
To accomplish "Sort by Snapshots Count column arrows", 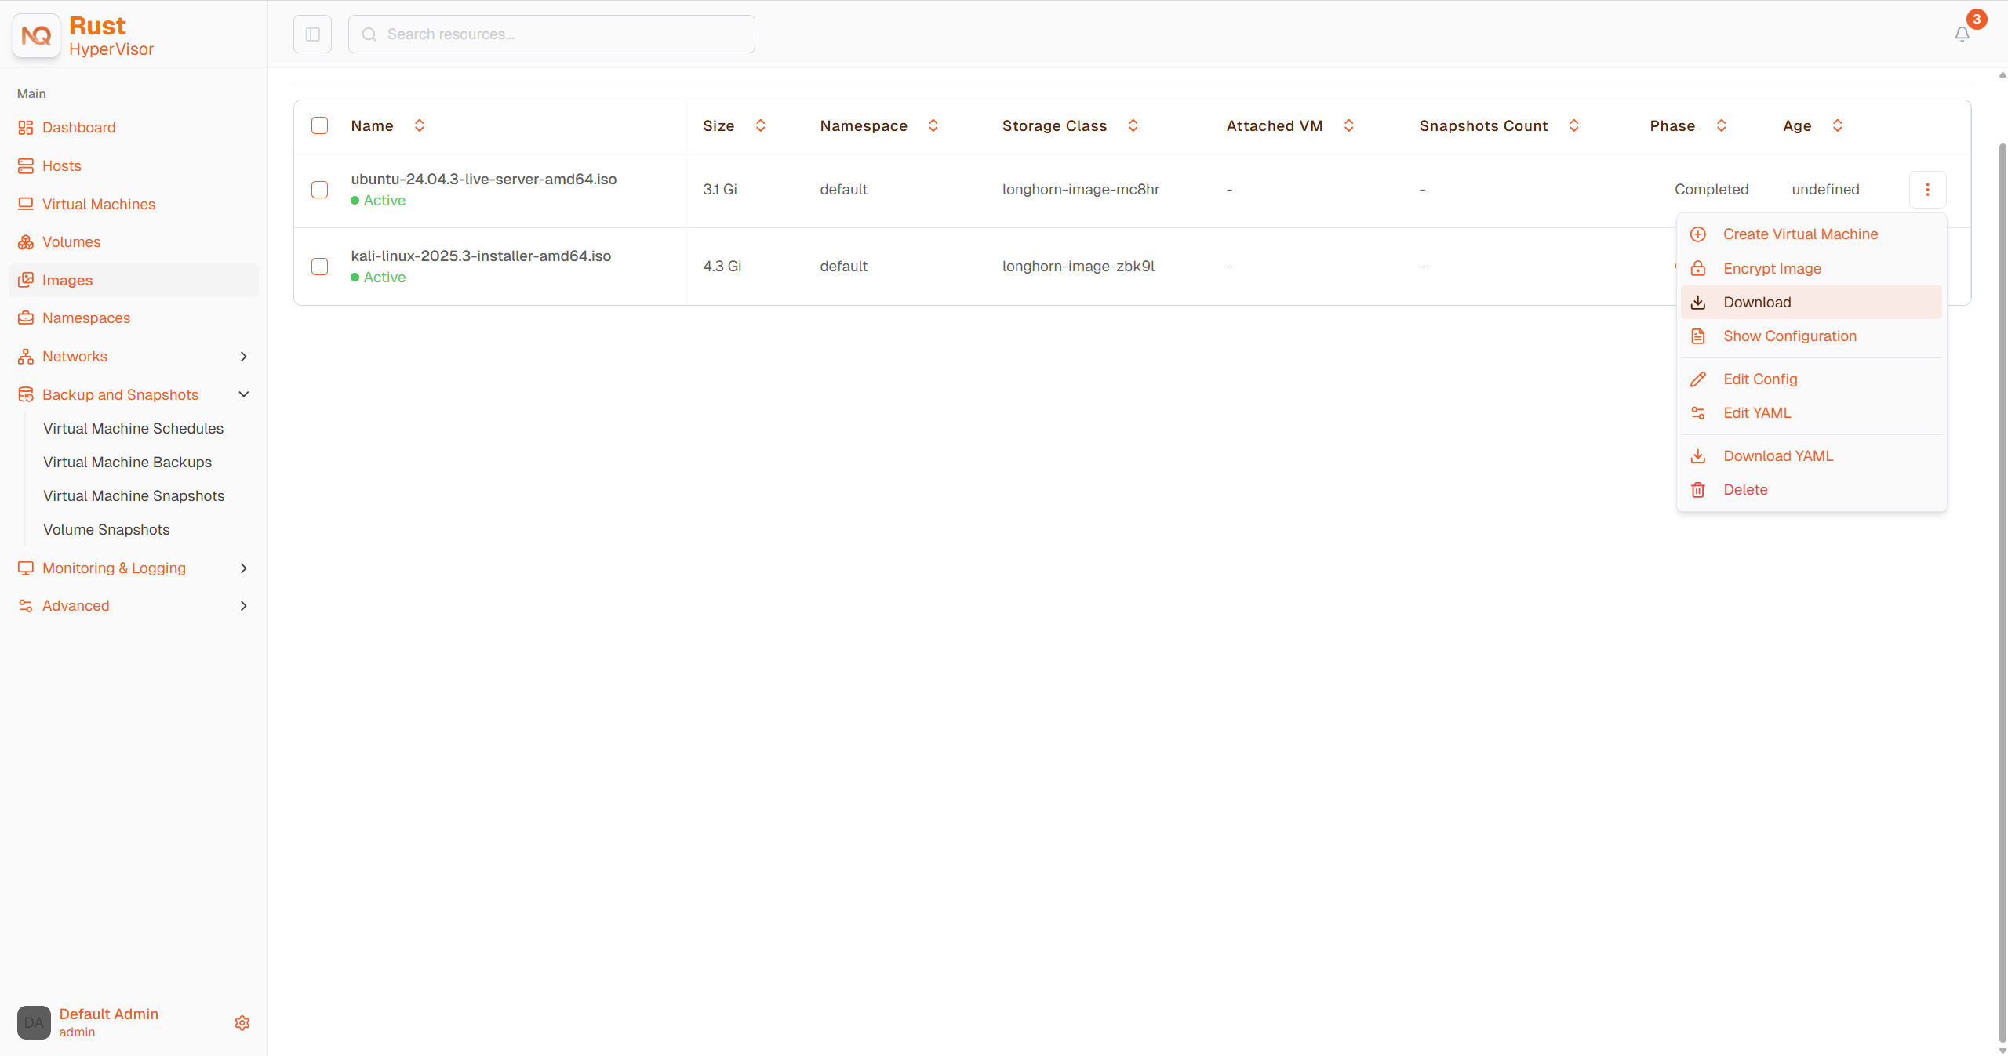I will point(1574,125).
